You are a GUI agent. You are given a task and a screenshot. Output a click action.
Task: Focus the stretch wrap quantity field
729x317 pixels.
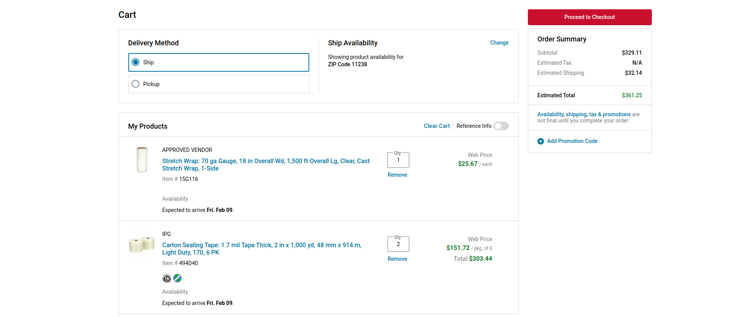click(x=398, y=160)
